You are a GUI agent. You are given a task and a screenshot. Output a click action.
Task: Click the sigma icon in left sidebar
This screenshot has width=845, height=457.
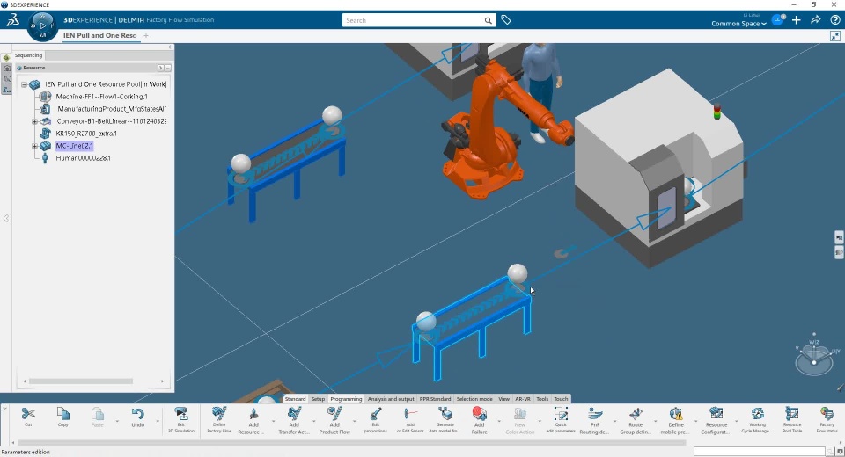coord(6,90)
